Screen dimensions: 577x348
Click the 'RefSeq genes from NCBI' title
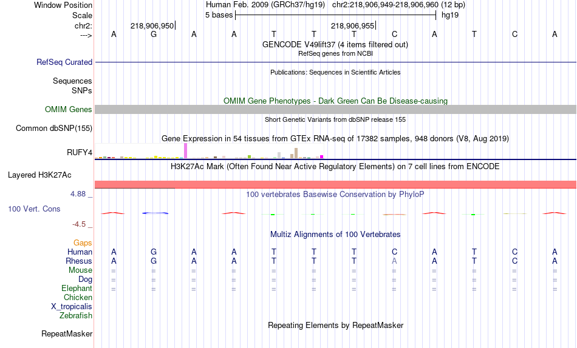pos(335,53)
